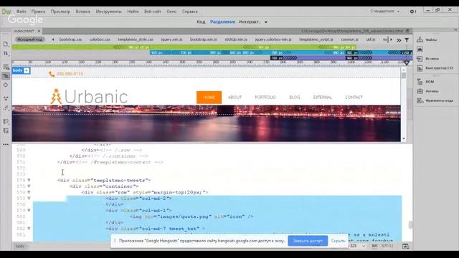Open the three-dots customize toolbar icon
Screen dimensions: 459x258
[6, 145]
